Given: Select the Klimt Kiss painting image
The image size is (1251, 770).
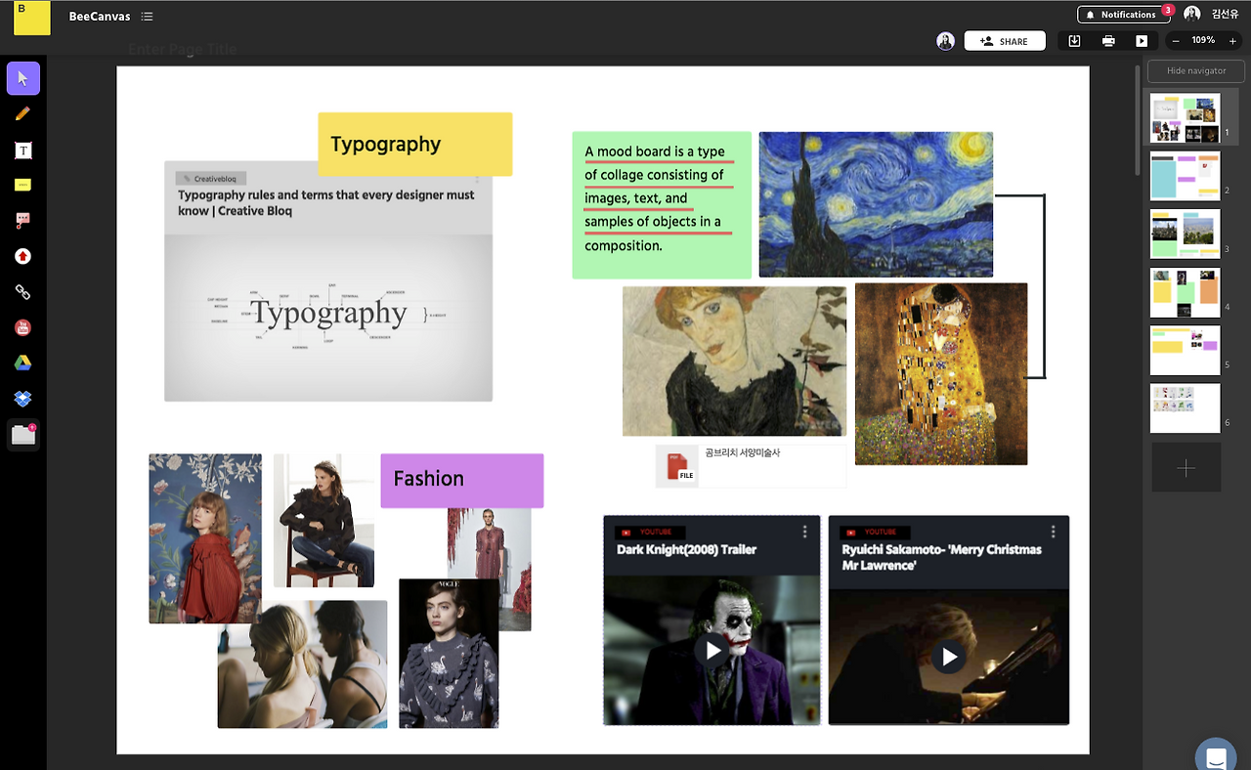Looking at the screenshot, I should [x=941, y=374].
